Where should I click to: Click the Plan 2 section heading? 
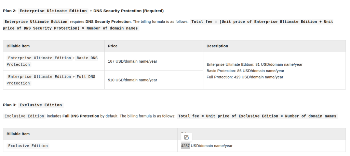point(83,11)
